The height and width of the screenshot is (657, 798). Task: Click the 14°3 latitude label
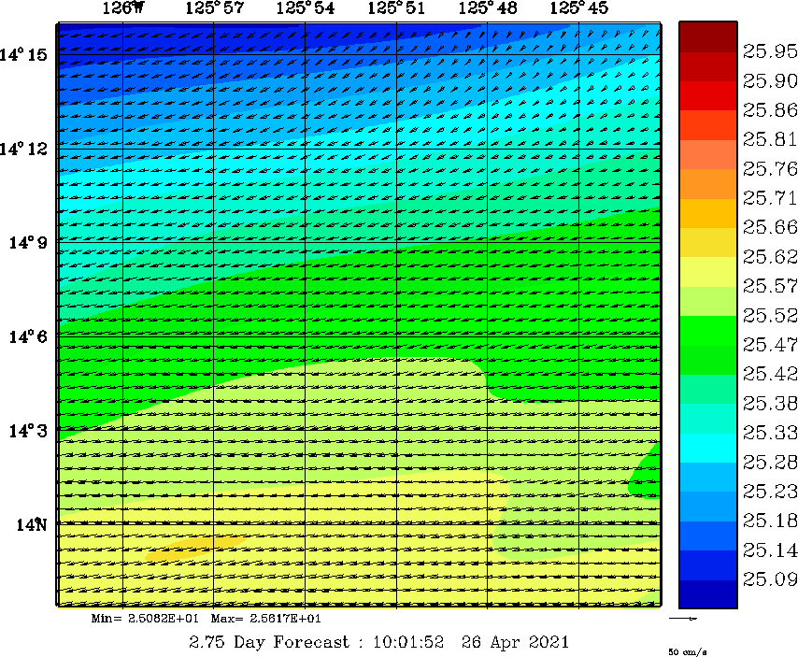pos(28,431)
